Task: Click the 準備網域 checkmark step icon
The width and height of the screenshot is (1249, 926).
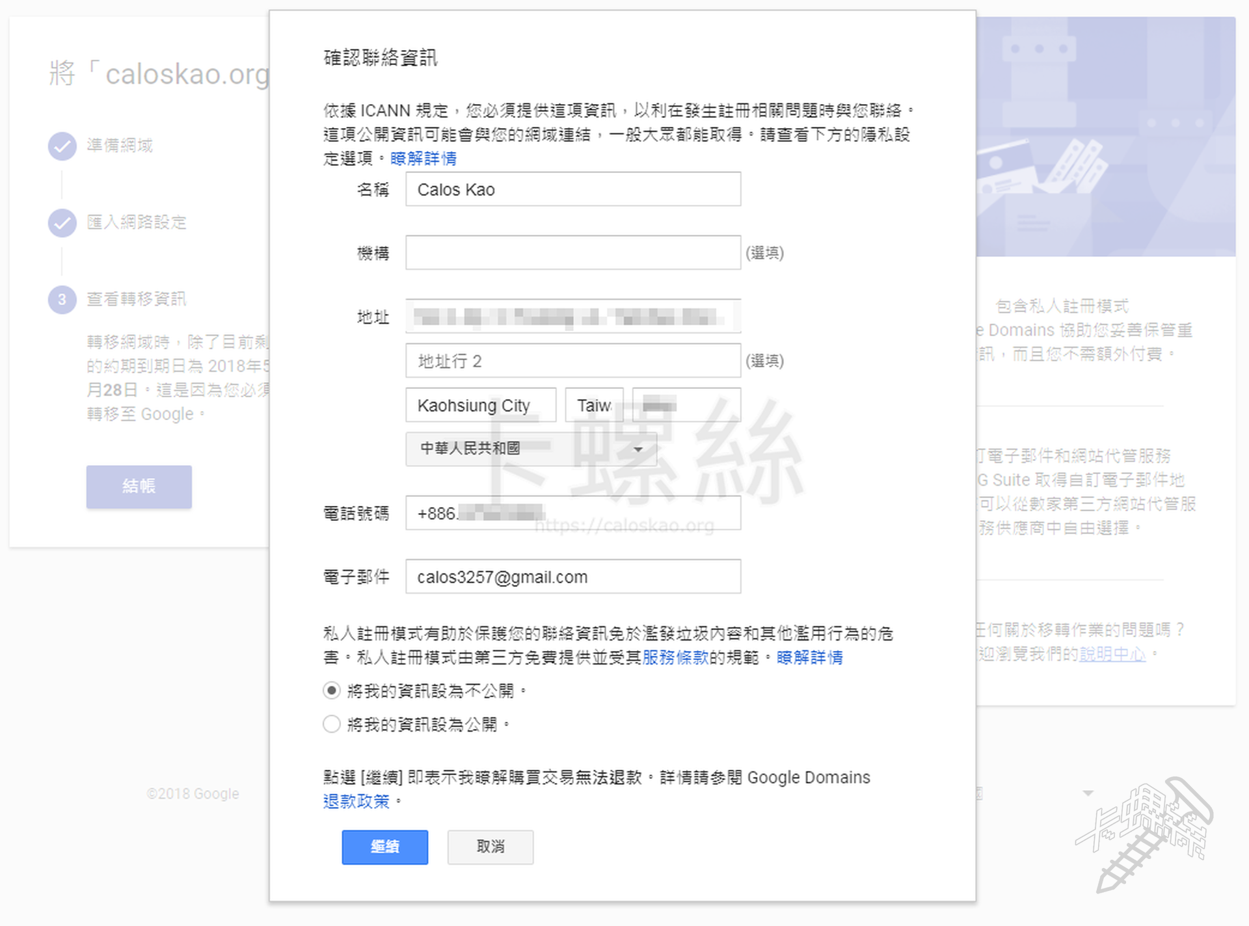Action: pos(62,146)
